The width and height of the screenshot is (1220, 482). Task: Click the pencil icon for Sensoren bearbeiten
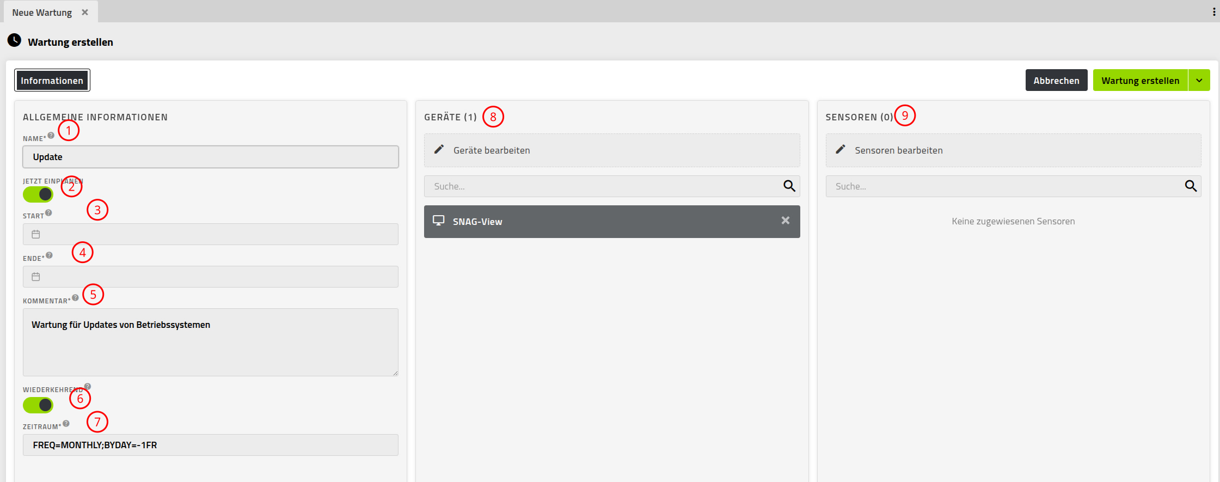841,149
